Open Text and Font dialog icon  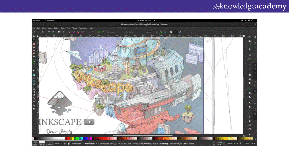point(250,117)
